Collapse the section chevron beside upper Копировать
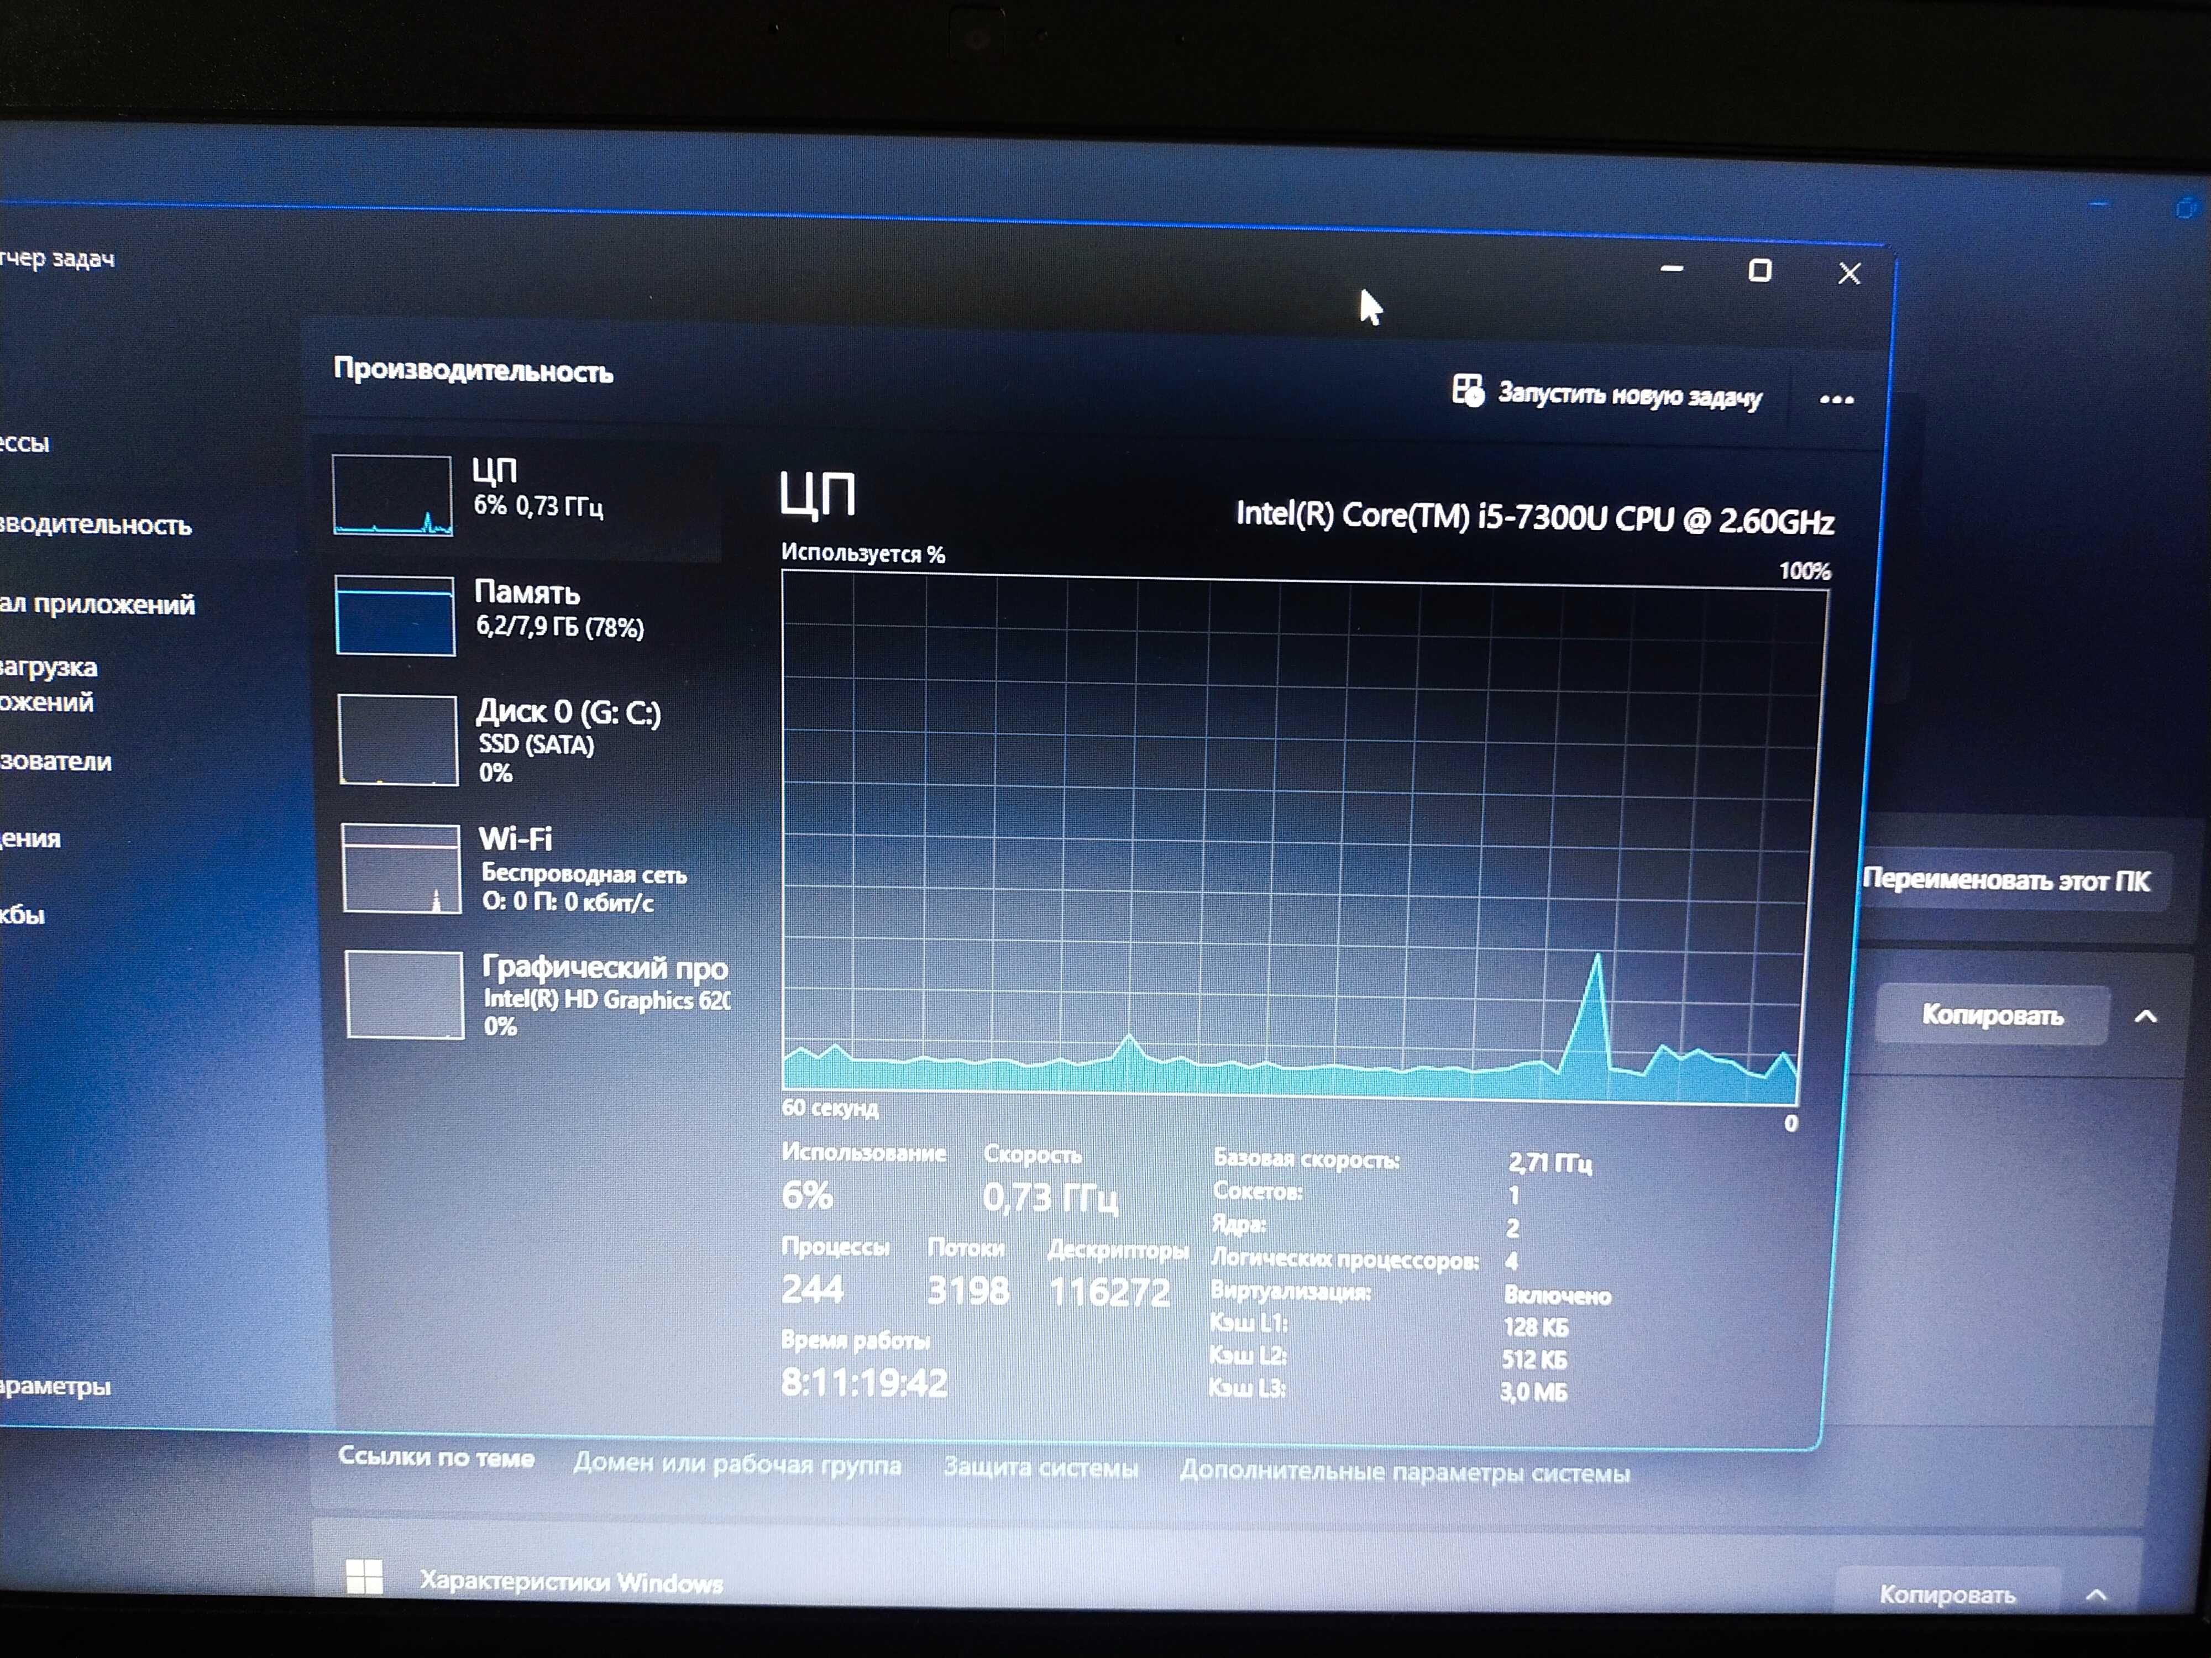2211x1658 pixels. click(2145, 1017)
